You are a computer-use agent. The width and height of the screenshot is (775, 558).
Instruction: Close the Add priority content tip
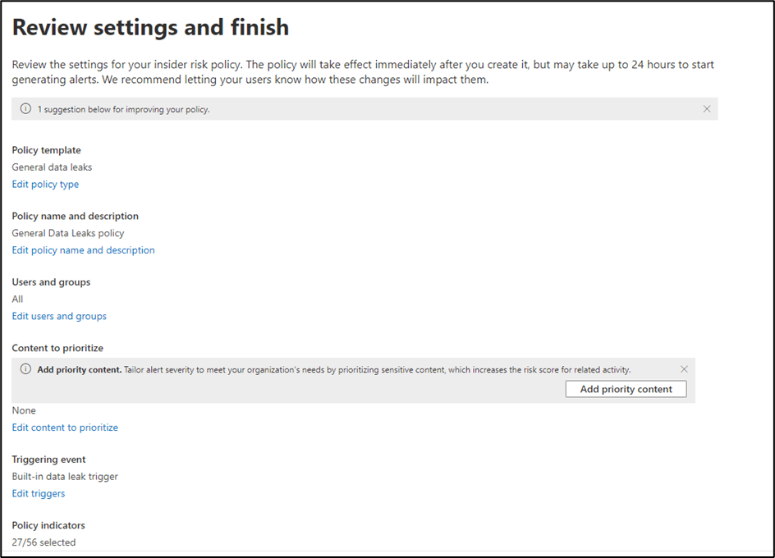[x=684, y=369]
